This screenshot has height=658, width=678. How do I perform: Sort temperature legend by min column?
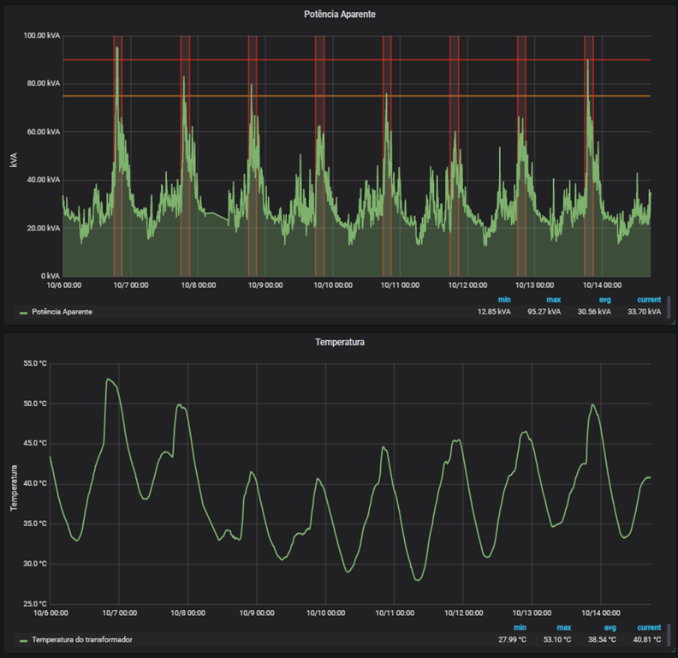click(x=520, y=627)
